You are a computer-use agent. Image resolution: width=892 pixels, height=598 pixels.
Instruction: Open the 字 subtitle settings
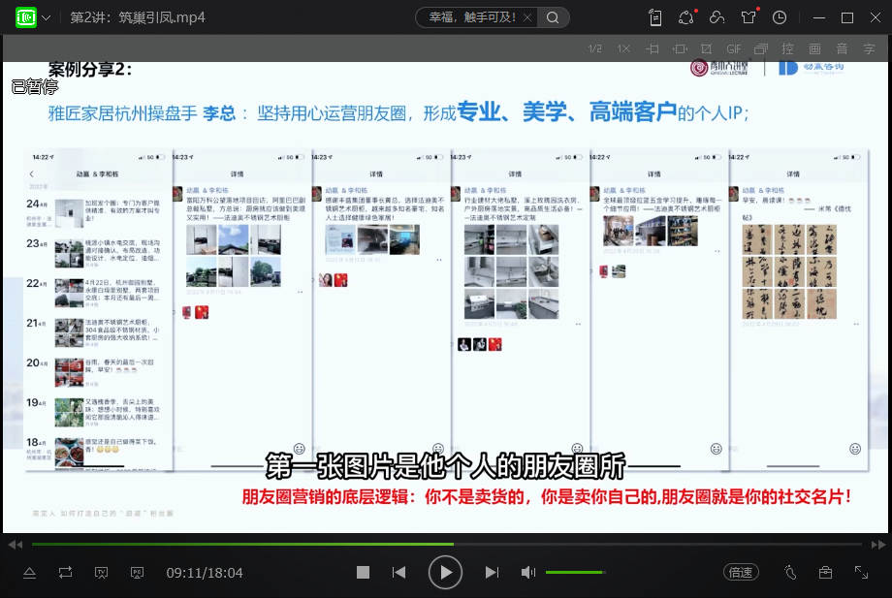click(x=870, y=48)
